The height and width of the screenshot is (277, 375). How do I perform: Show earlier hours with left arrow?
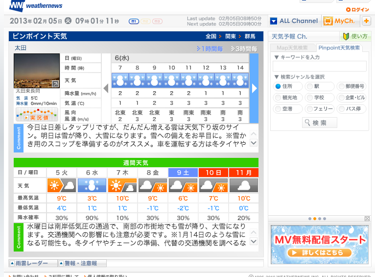click(106, 88)
